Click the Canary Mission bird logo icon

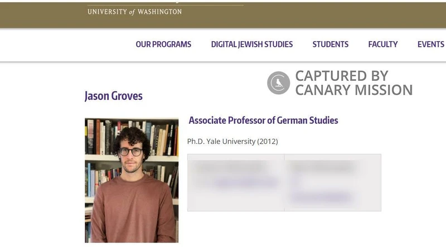pyautogui.click(x=278, y=83)
